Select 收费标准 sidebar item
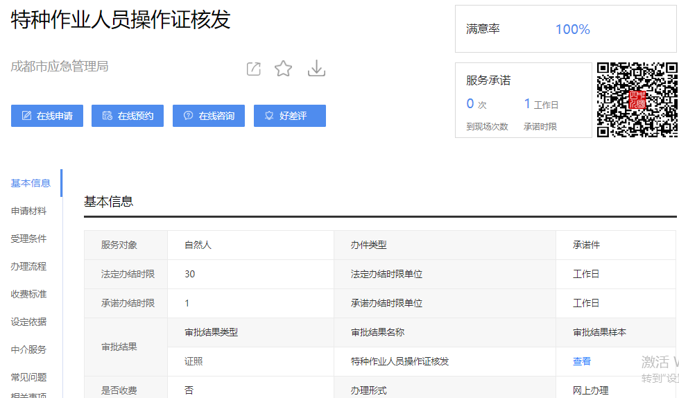The image size is (679, 398). 29,294
